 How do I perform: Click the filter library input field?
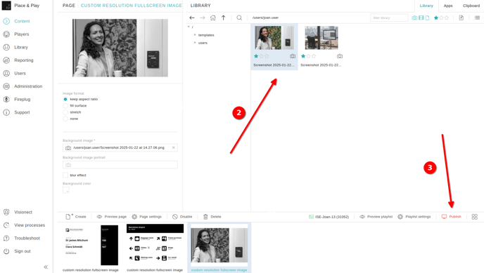pyautogui.click(x=389, y=18)
